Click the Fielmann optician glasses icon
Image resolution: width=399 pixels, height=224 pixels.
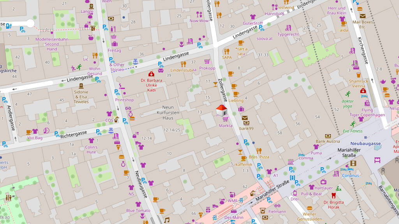(x=277, y=205)
